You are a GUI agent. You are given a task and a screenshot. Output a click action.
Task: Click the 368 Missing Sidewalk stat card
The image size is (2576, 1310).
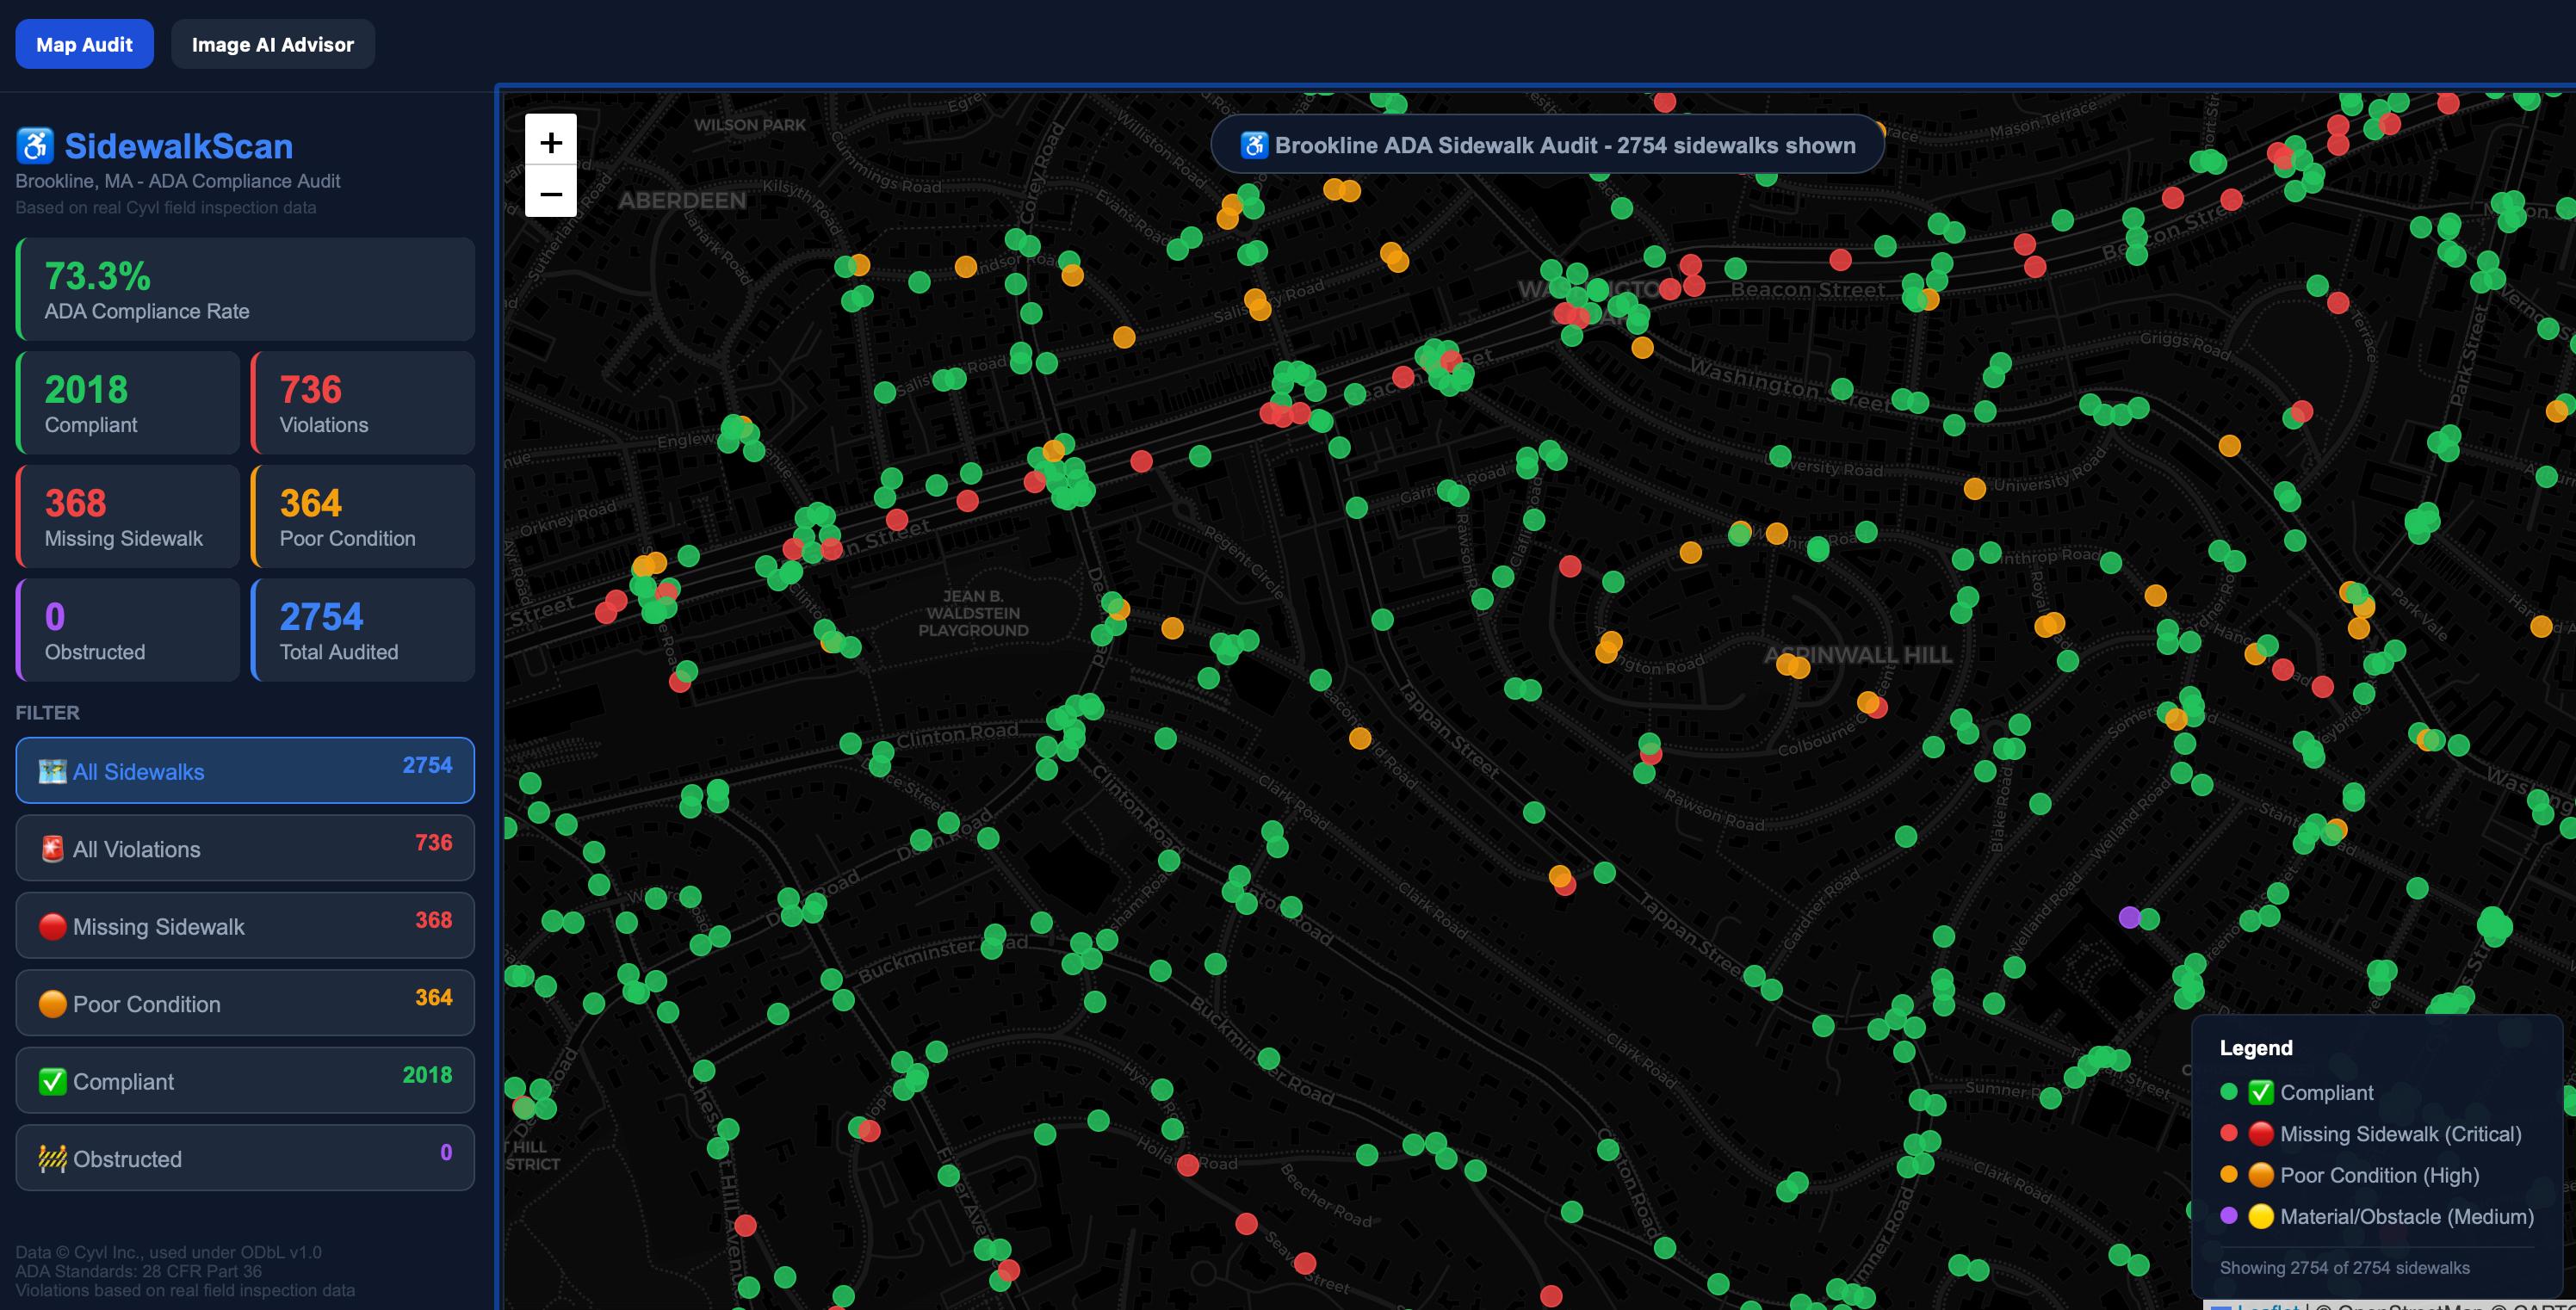(128, 516)
